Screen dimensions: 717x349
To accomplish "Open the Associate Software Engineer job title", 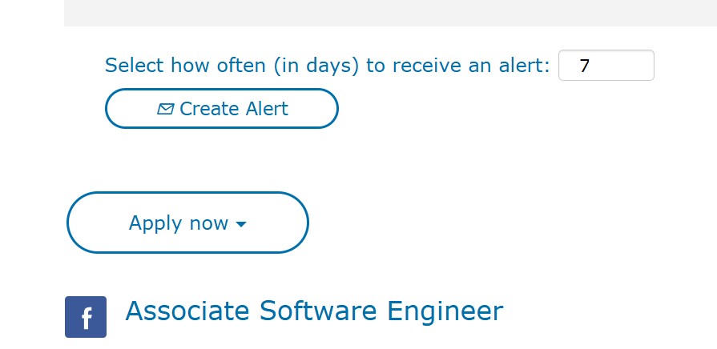I will 314,311.
